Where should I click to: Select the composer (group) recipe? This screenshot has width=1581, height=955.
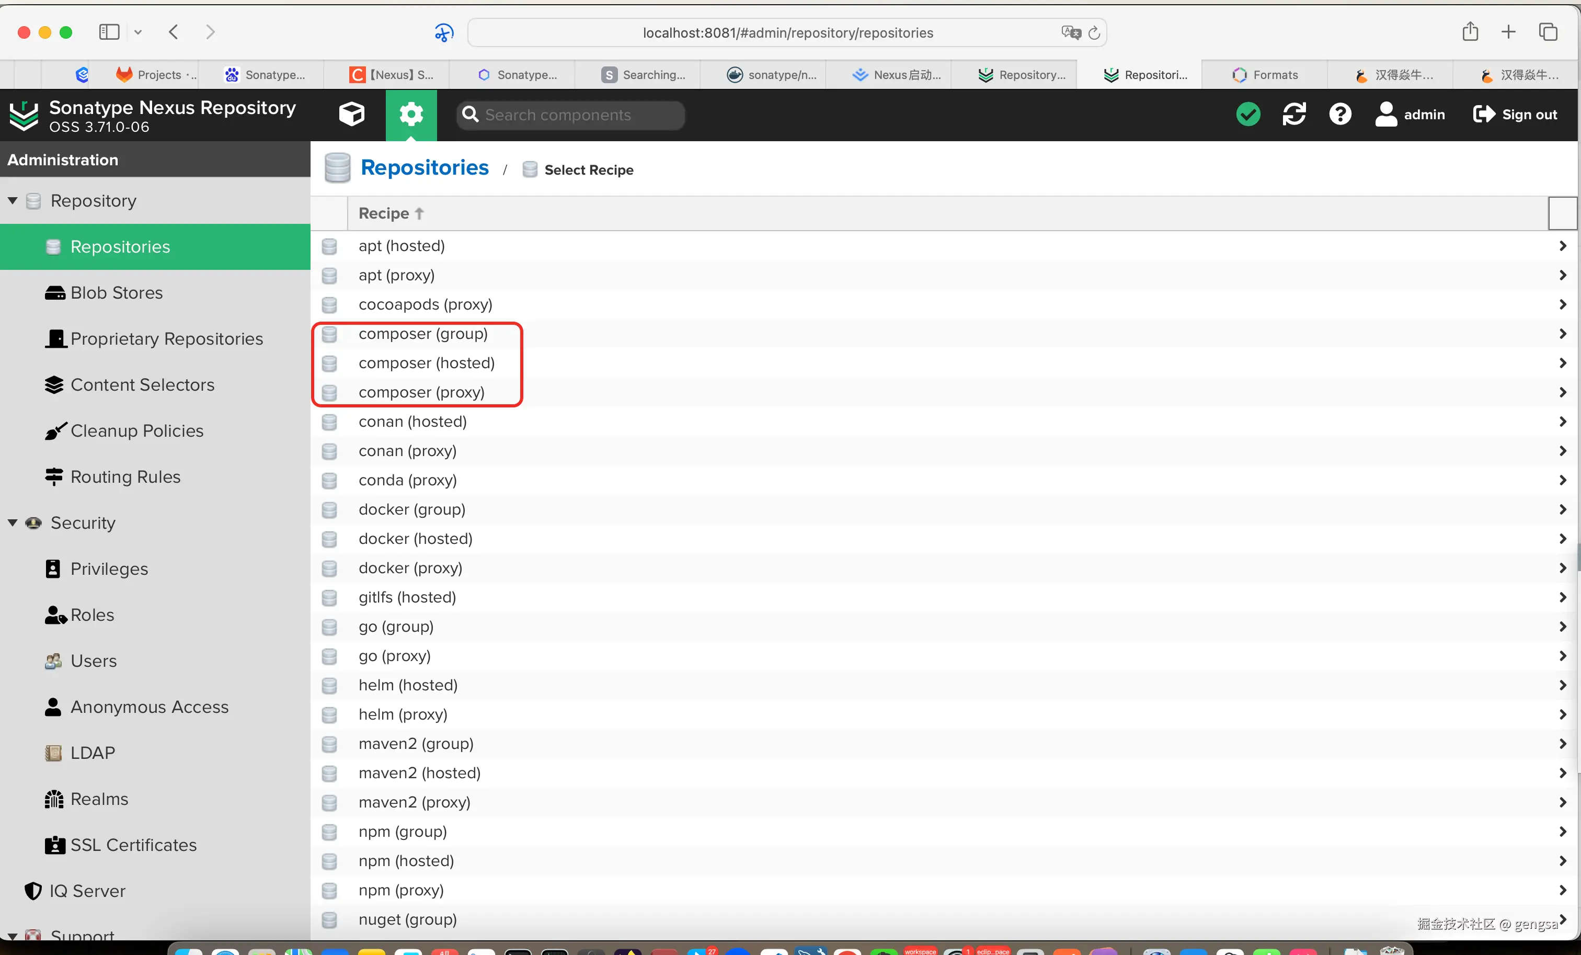coord(944,334)
